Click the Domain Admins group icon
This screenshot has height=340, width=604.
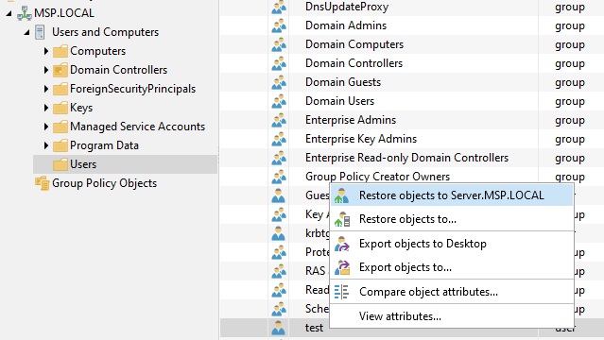point(279,25)
